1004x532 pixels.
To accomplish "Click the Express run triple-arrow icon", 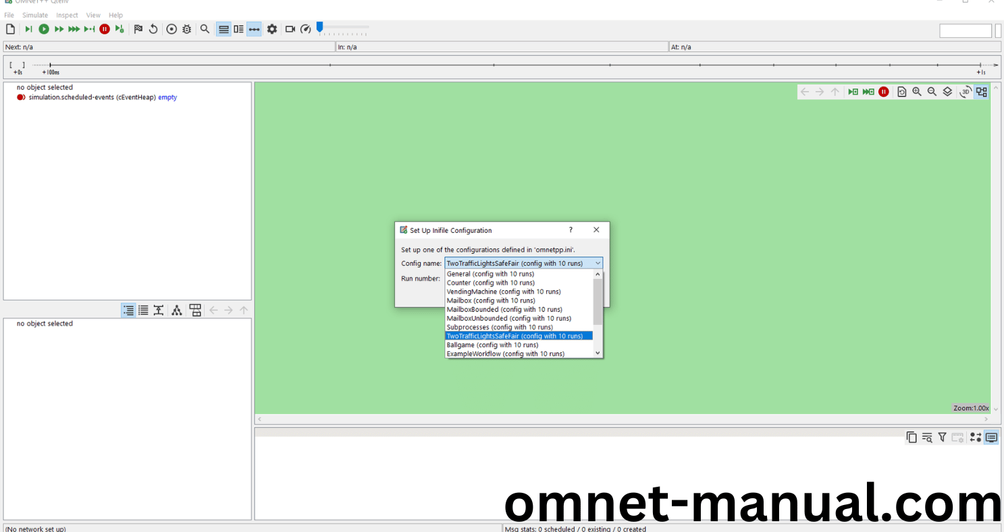I will click(74, 29).
